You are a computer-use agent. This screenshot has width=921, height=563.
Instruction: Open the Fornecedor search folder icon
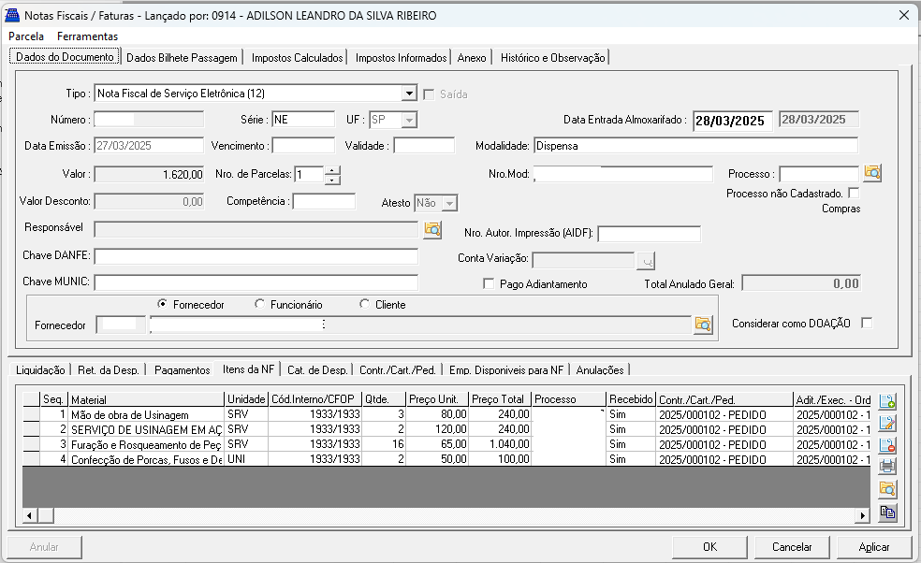point(703,325)
